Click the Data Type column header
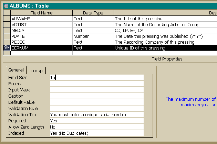217x144 pixels. [93, 13]
